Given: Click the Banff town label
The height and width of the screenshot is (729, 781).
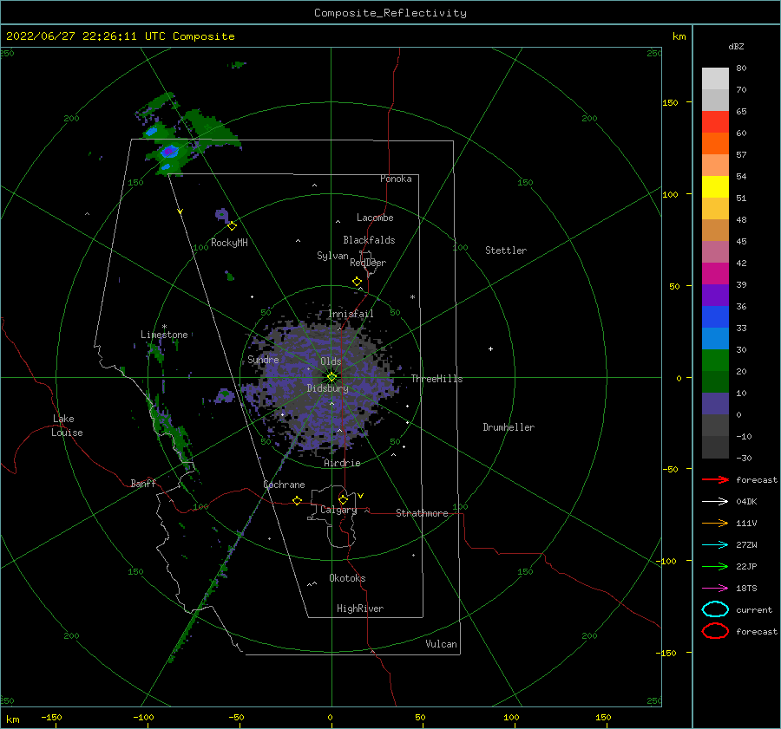Looking at the screenshot, I should click(143, 484).
